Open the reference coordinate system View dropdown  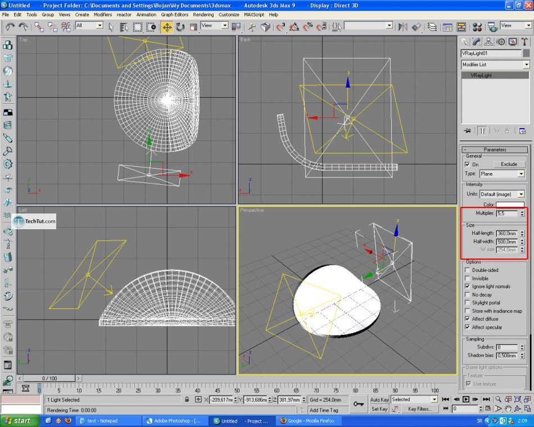coord(214,25)
